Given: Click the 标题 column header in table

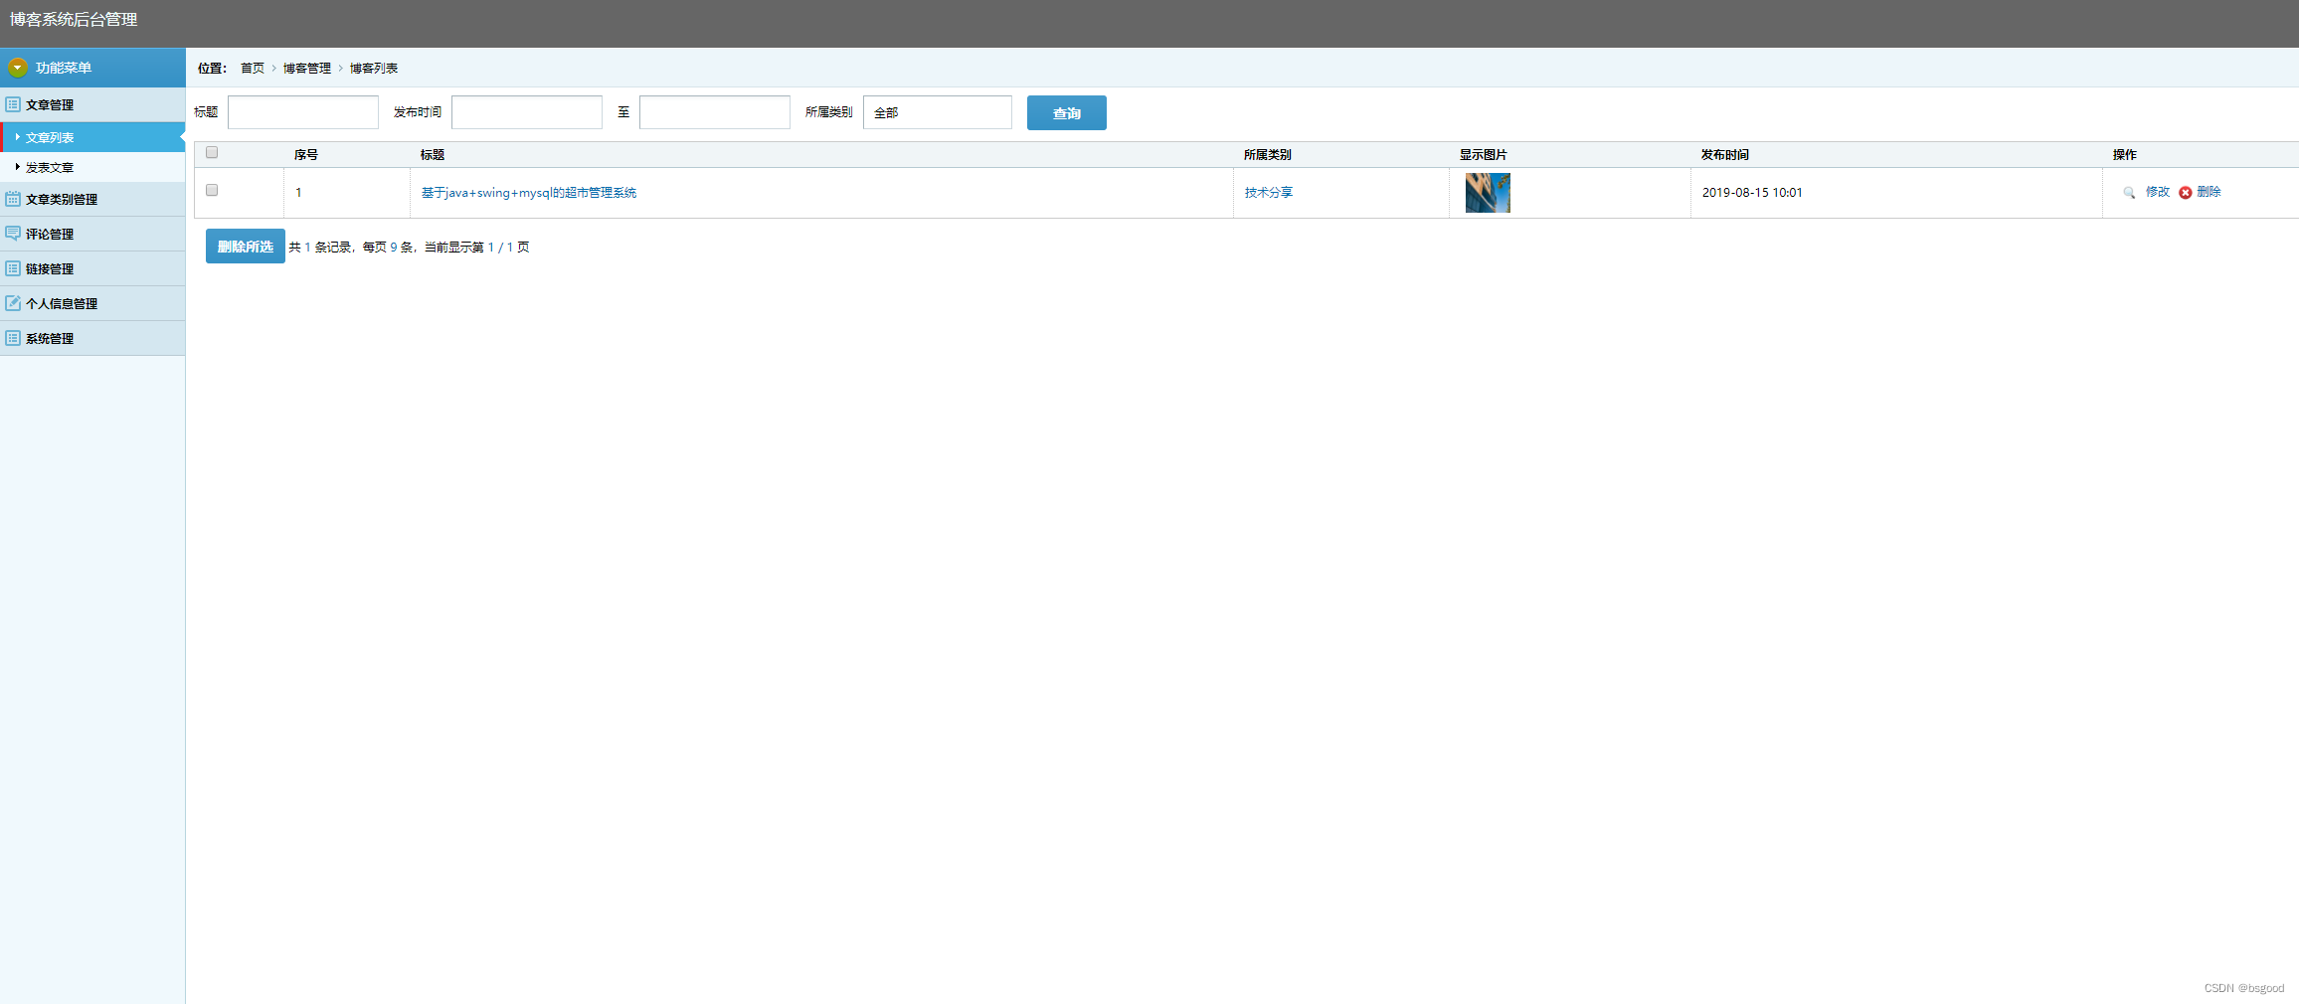Looking at the screenshot, I should 433,155.
